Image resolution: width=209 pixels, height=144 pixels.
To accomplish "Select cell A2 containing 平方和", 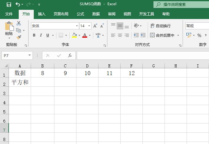I will pos(20,82).
